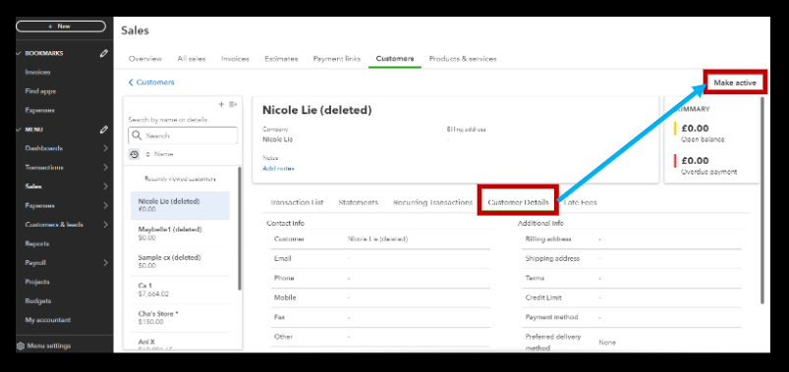The height and width of the screenshot is (372, 789).
Task: Add a customer with the plus icon
Action: (x=221, y=104)
